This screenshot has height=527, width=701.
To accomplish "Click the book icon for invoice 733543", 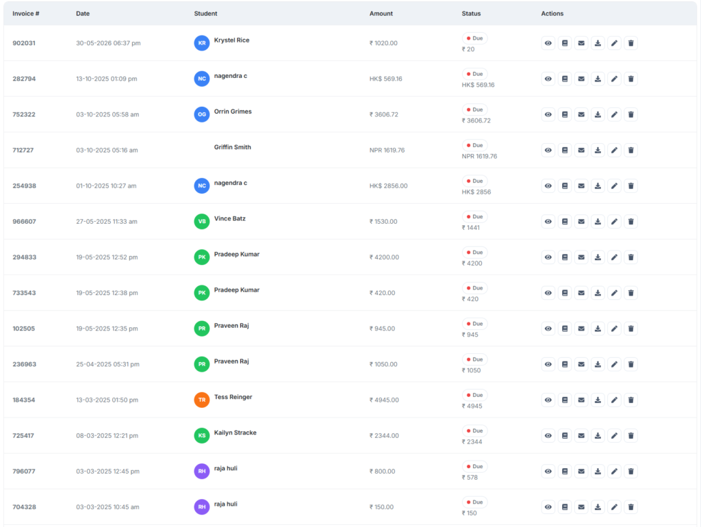I will click(565, 293).
